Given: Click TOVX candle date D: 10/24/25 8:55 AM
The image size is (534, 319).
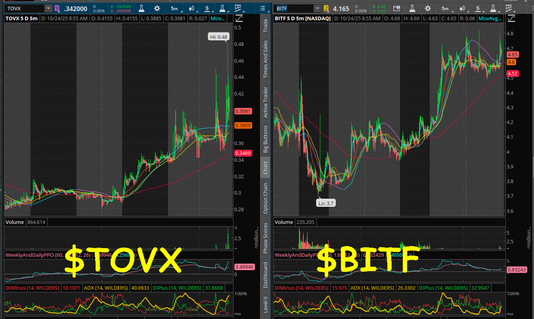Looking at the screenshot, I should point(65,18).
